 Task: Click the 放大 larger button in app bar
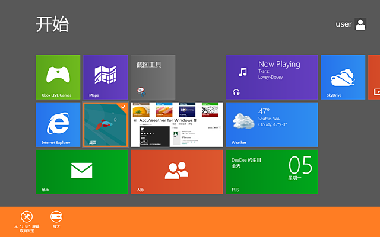point(56,220)
